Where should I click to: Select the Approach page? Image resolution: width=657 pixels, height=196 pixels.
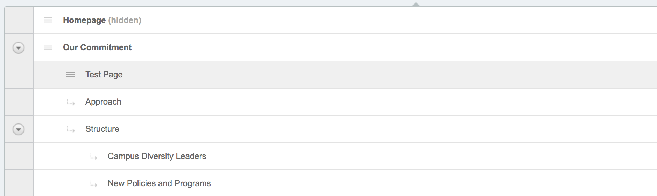(x=103, y=102)
